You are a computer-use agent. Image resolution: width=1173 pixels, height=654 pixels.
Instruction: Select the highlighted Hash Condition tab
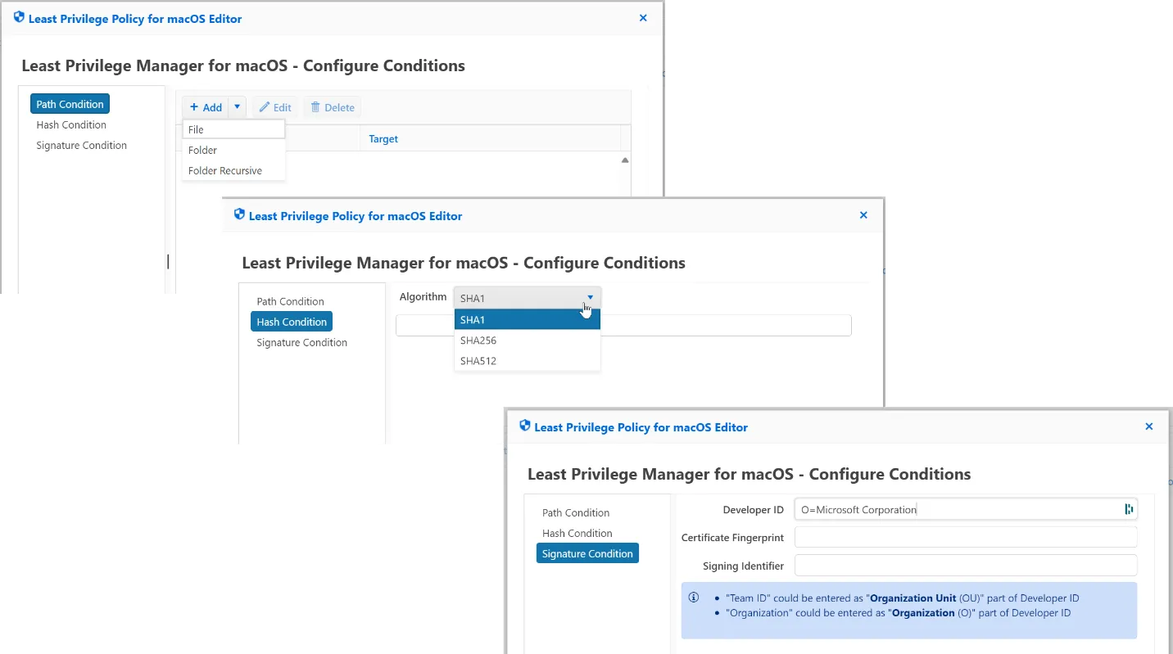pyautogui.click(x=292, y=322)
